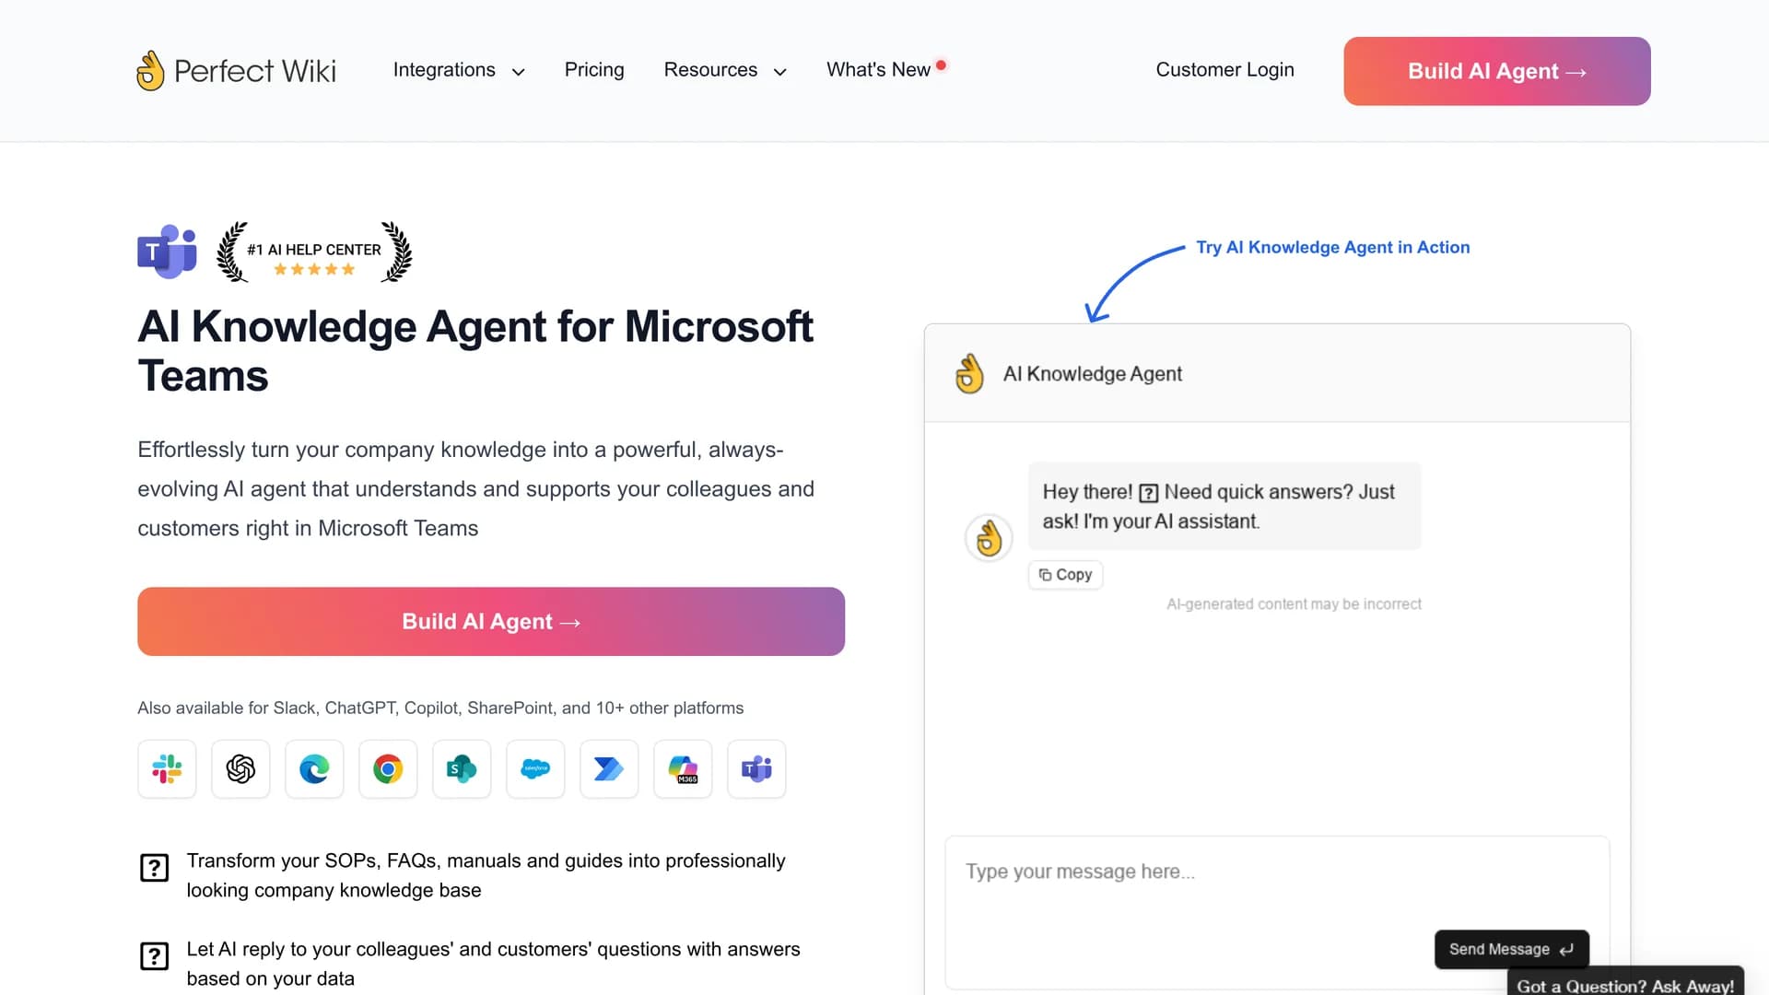
Task: Click the Let AI reply to your colleagues bullet
Action: tap(493, 964)
